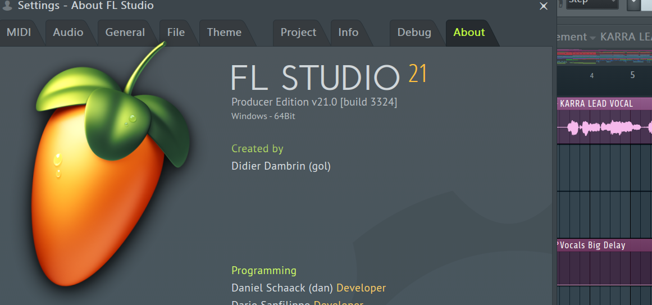The width and height of the screenshot is (652, 305).
Task: Click the user icon in settings title bar
Action: pyautogui.click(x=7, y=6)
